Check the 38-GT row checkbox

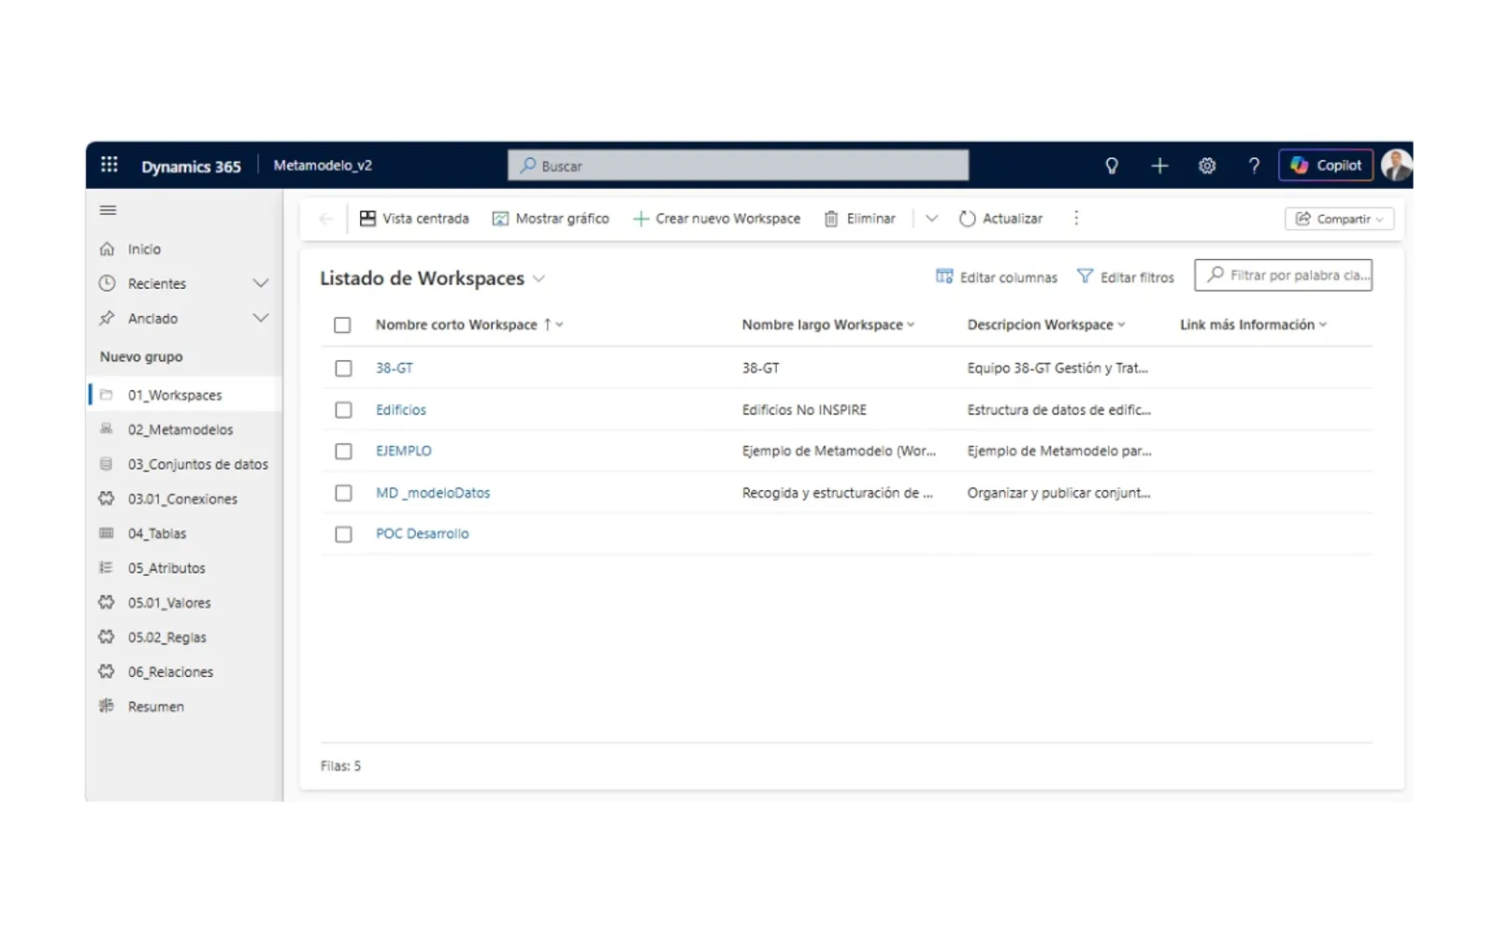pos(343,368)
